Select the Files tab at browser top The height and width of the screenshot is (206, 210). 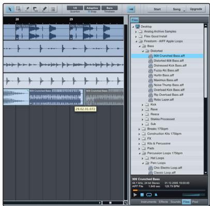tap(134, 20)
